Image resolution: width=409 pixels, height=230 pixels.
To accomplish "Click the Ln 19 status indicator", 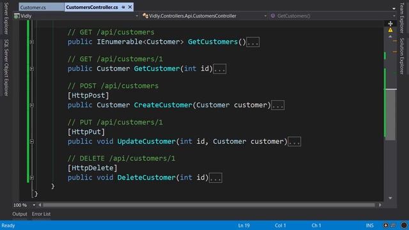I will [x=244, y=226].
